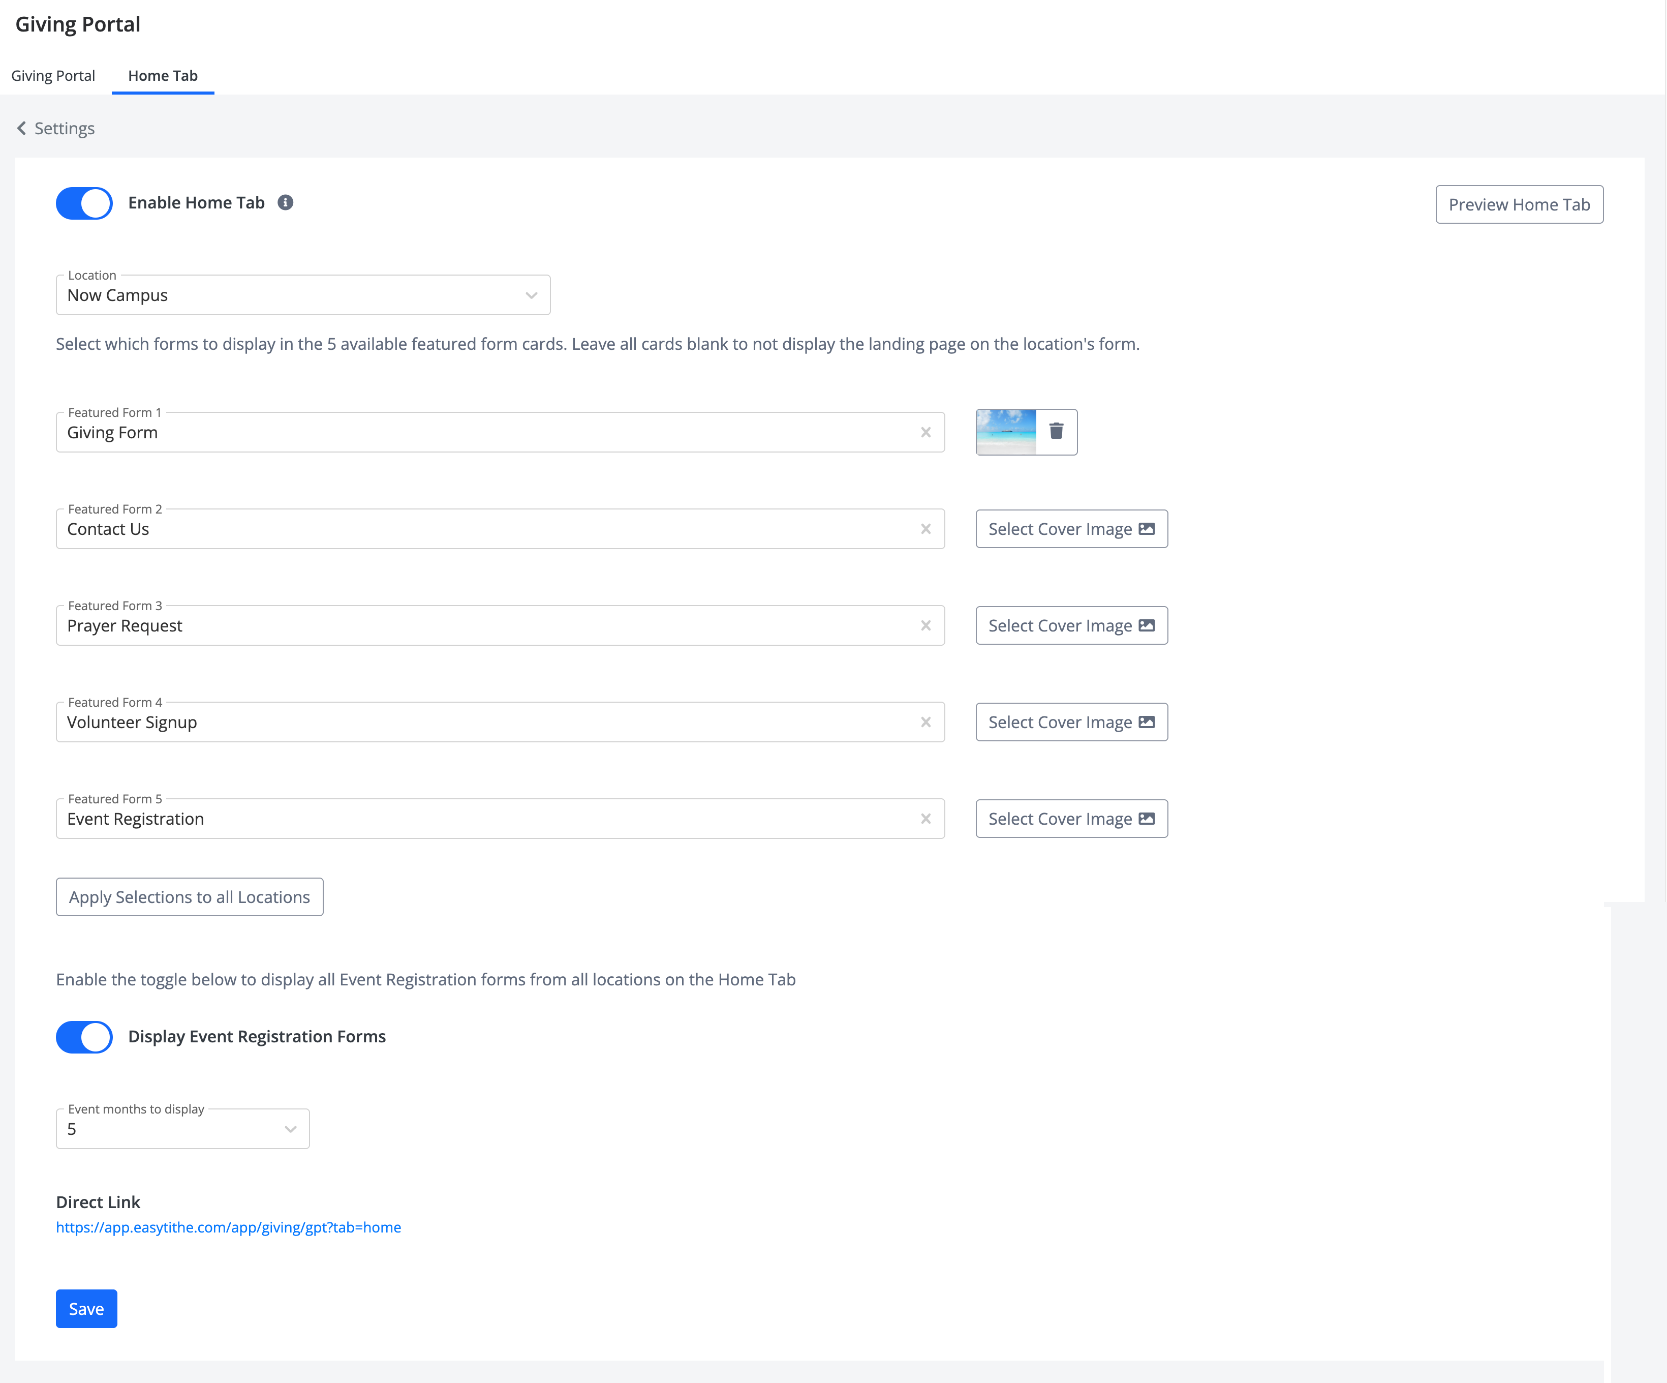Delete the Featured Form 1 cover image
This screenshot has width=1667, height=1383.
coord(1056,431)
